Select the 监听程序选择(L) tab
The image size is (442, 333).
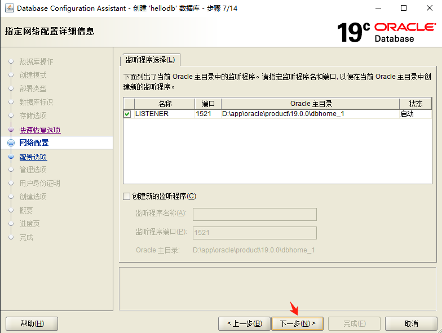click(x=150, y=60)
